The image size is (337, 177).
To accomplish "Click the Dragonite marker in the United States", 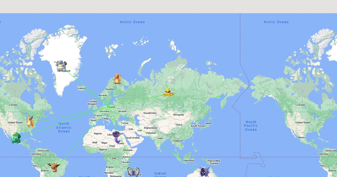I will tap(30, 122).
